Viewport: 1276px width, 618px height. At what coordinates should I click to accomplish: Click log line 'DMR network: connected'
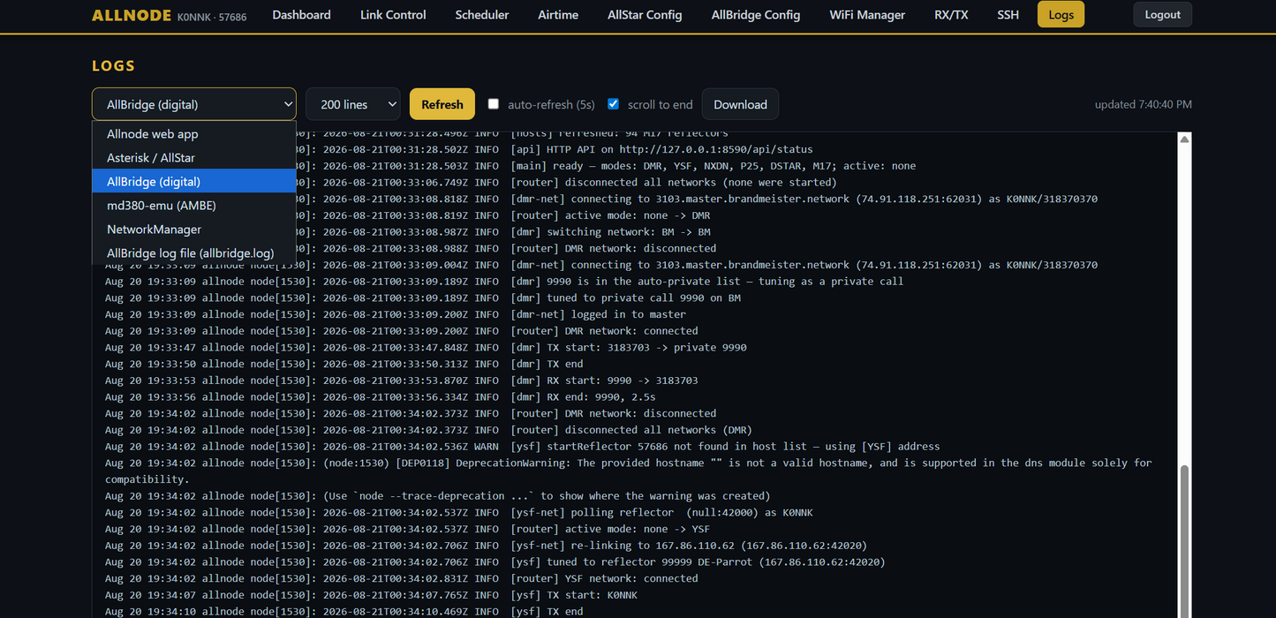[402, 330]
